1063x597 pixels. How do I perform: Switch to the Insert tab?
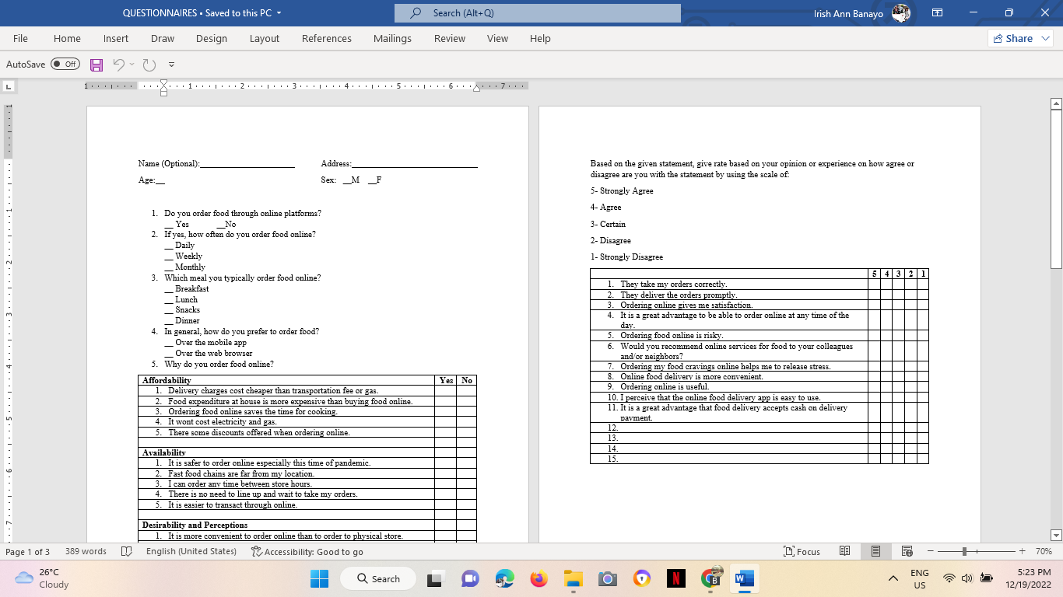[x=116, y=38]
